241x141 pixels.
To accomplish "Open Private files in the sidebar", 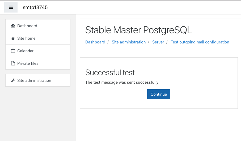I will [38, 63].
